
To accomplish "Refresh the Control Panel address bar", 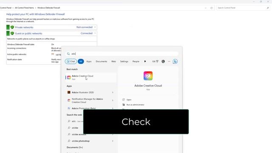I will pos(212,8).
